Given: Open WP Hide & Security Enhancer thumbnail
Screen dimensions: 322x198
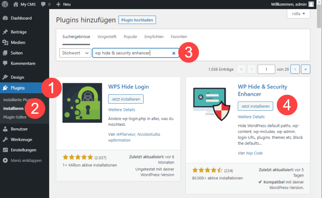Looking at the screenshot, I should 211,104.
